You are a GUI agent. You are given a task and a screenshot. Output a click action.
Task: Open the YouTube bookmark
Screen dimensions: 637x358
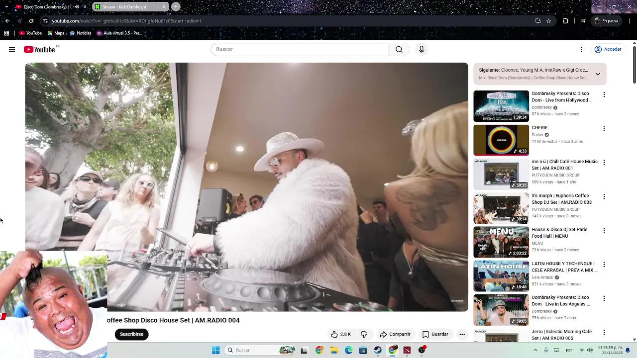coord(30,33)
